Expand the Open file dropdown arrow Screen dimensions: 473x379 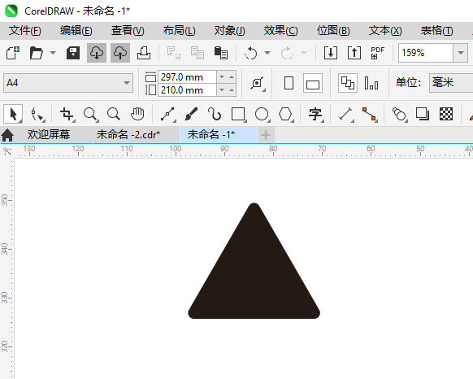[x=53, y=53]
